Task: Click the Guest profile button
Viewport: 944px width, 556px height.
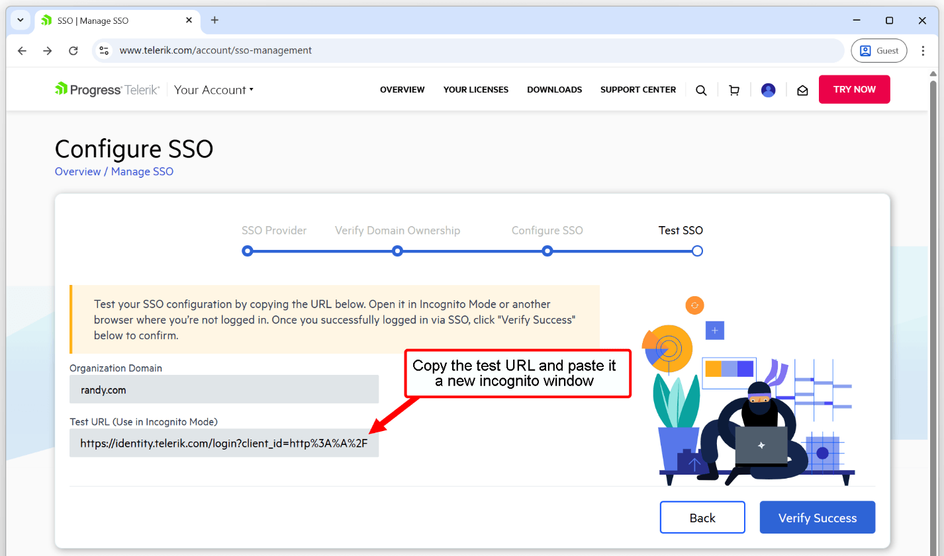Action: 878,50
